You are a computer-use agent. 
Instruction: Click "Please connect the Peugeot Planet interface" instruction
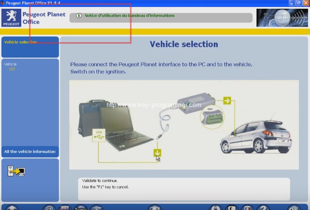click(x=161, y=64)
